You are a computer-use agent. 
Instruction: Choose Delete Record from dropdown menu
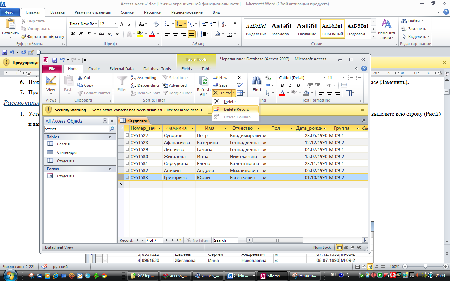[235, 109]
